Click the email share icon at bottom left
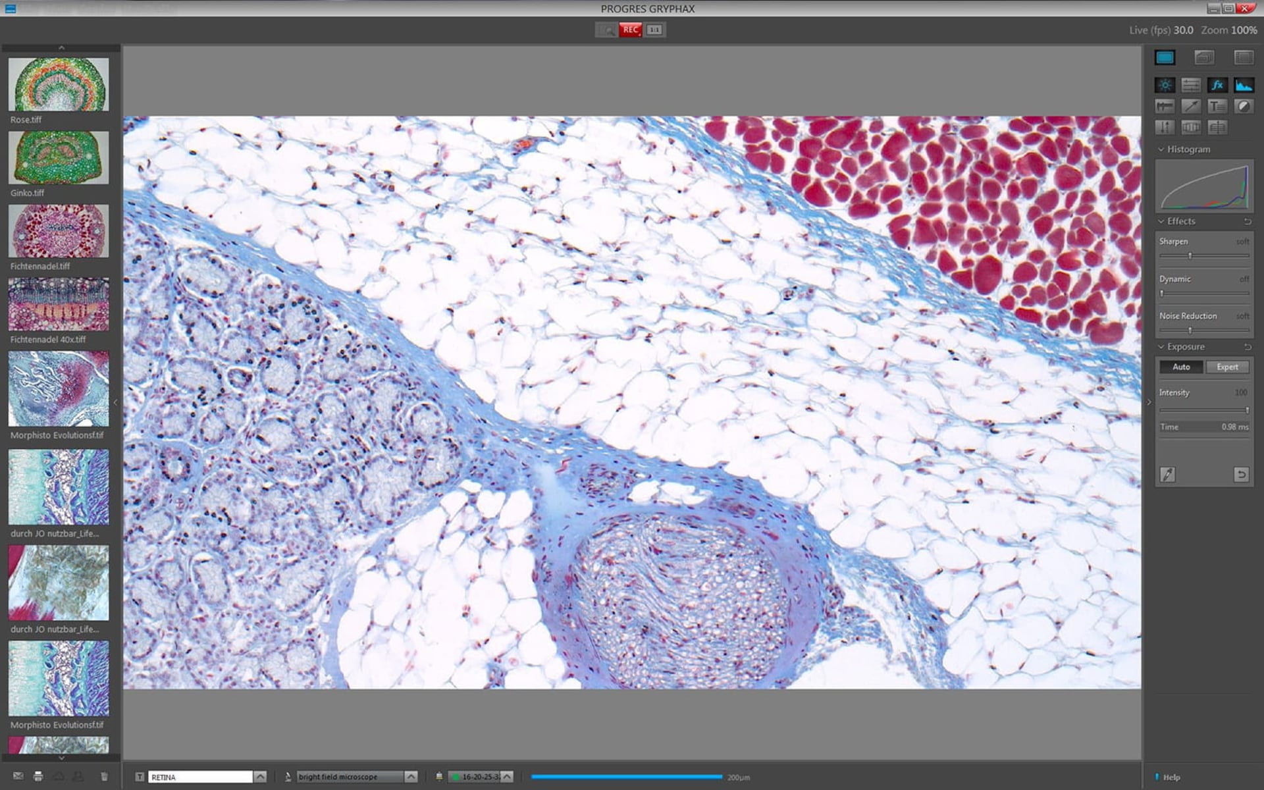 [x=18, y=776]
